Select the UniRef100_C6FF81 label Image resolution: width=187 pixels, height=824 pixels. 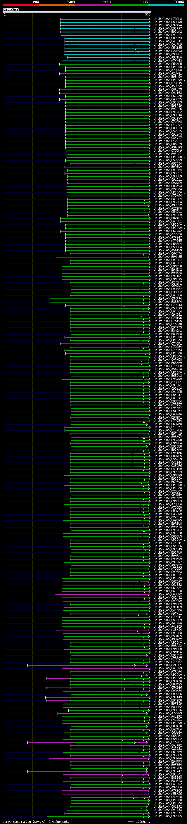[x=168, y=221]
